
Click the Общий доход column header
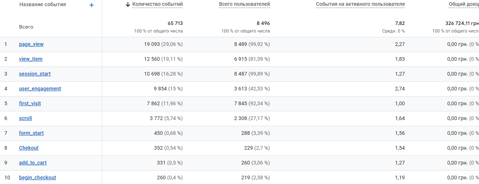[464, 4]
